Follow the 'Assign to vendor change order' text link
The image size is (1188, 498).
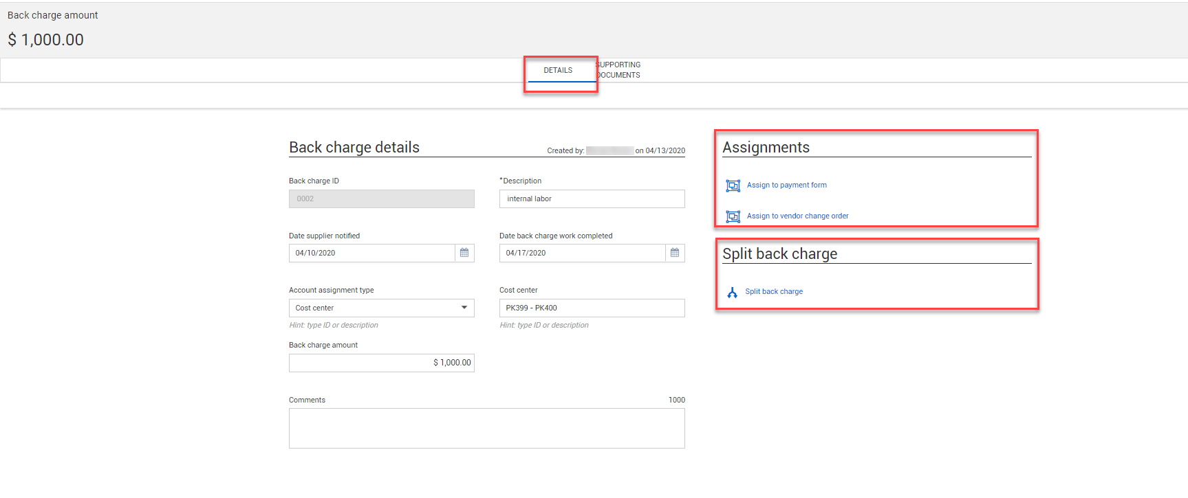click(x=797, y=216)
